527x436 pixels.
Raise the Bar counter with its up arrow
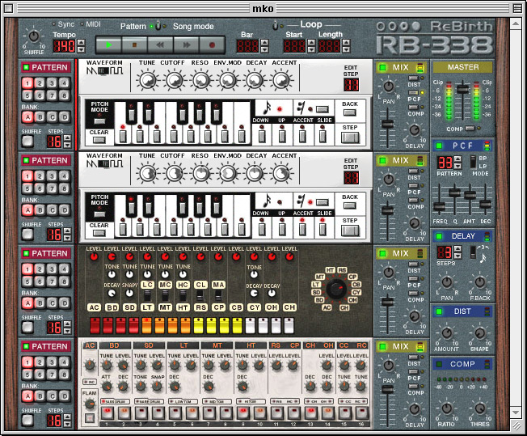[x=264, y=42]
